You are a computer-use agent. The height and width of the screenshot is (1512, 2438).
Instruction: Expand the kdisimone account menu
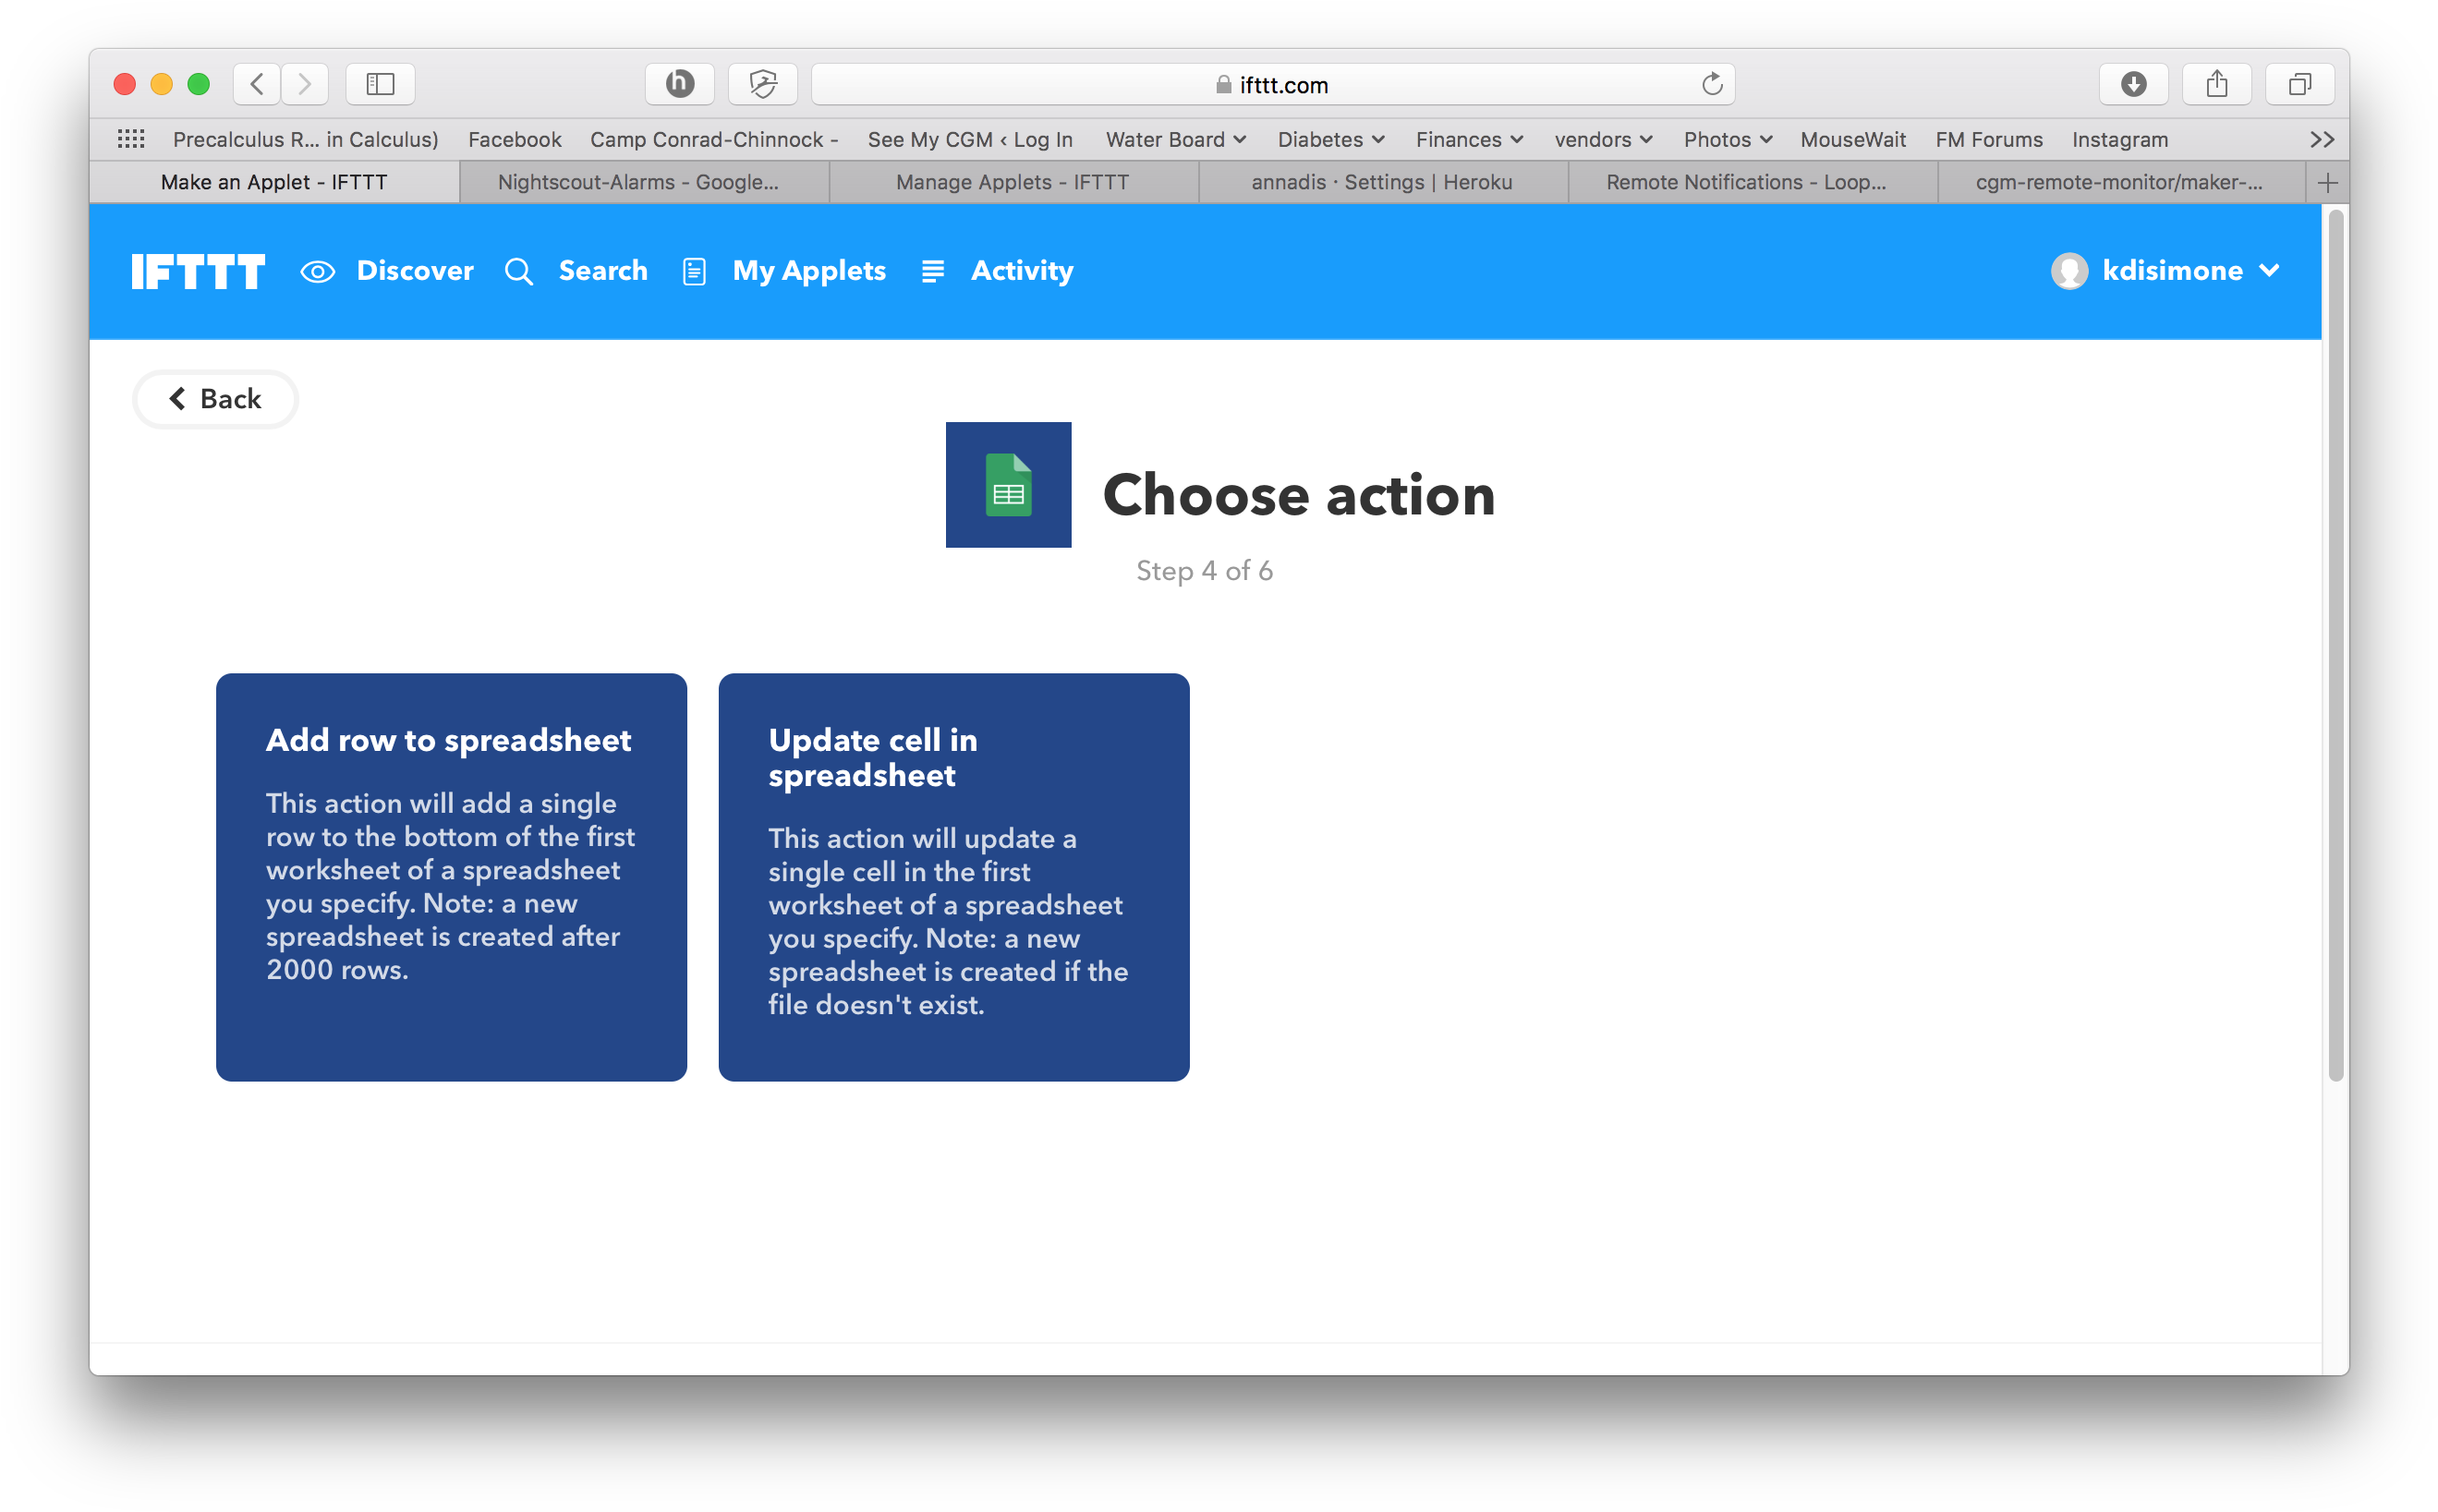point(2165,271)
